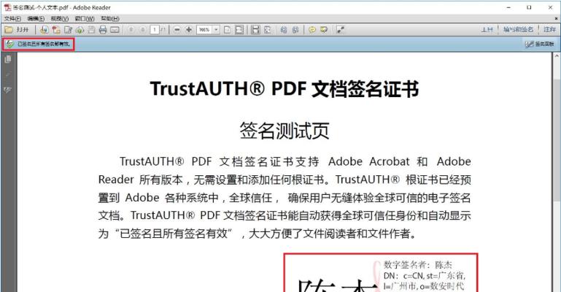Click the scrolling mode page icon
561x292 pixels.
click(255, 30)
